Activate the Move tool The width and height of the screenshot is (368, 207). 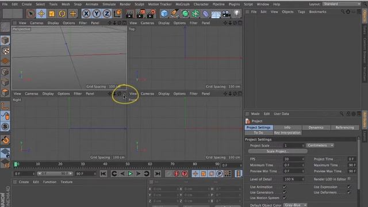[41, 14]
